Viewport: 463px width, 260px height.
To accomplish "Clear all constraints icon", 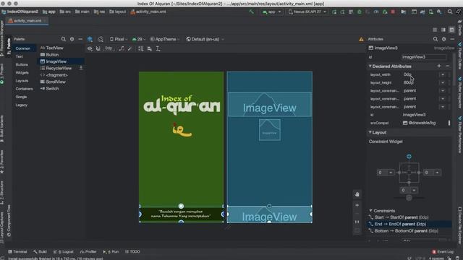I will pos(122,48).
